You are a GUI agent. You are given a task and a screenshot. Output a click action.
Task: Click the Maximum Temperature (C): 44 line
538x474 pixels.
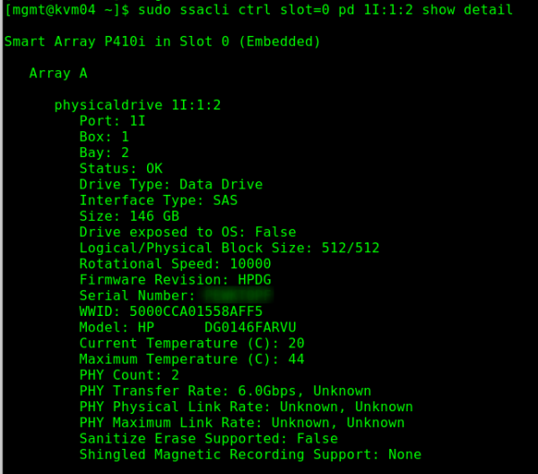(192, 359)
